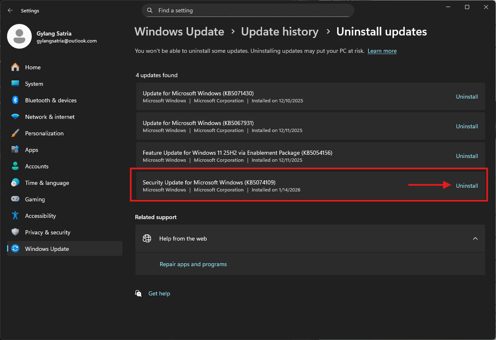Open the Learn more link

click(382, 51)
